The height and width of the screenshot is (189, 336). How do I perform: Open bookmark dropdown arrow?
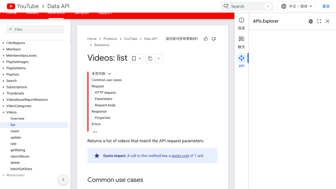[140, 59]
